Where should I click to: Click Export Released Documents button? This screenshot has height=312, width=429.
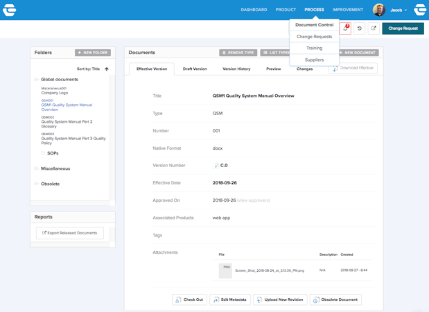tap(70, 233)
